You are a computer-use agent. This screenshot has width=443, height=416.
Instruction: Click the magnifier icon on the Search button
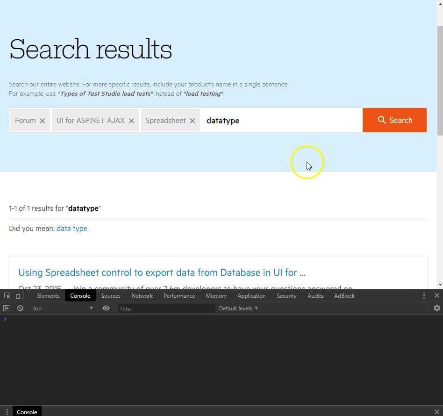click(x=382, y=120)
